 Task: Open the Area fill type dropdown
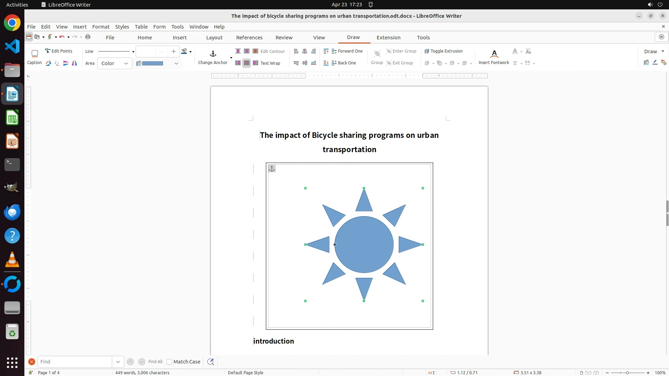[115, 63]
